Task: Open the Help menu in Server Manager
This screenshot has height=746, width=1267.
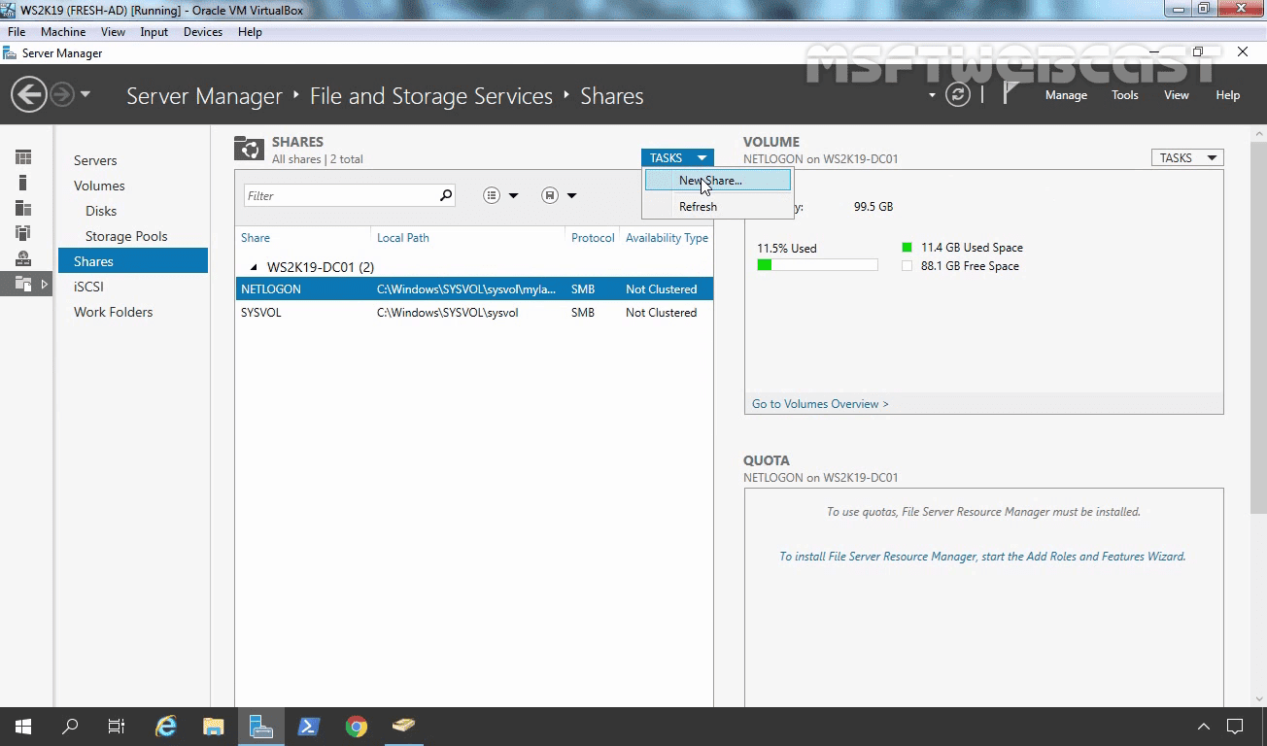Action: (x=1228, y=95)
